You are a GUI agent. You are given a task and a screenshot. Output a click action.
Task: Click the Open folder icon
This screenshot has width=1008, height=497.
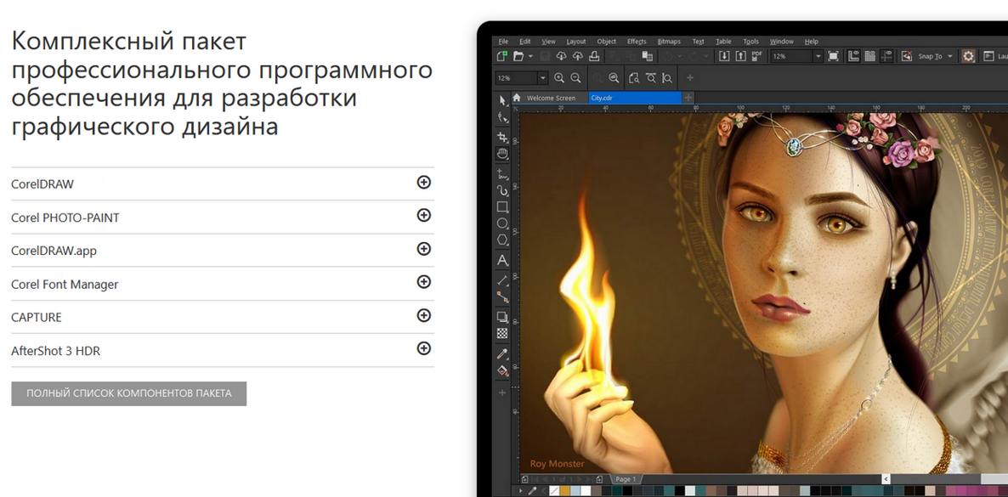coord(518,56)
